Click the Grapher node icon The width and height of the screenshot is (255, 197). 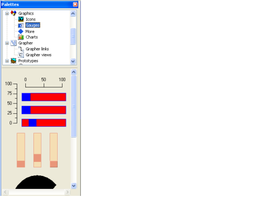pyautogui.click(x=13, y=43)
